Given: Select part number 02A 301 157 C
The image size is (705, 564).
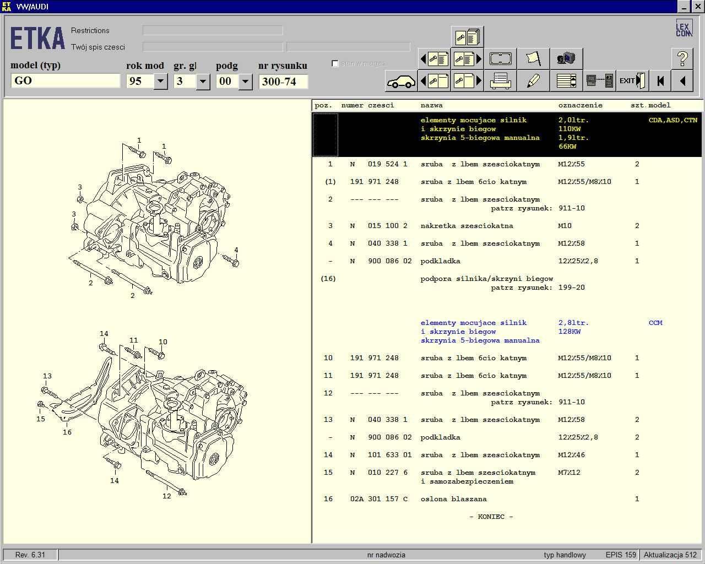Looking at the screenshot, I should tap(379, 499).
